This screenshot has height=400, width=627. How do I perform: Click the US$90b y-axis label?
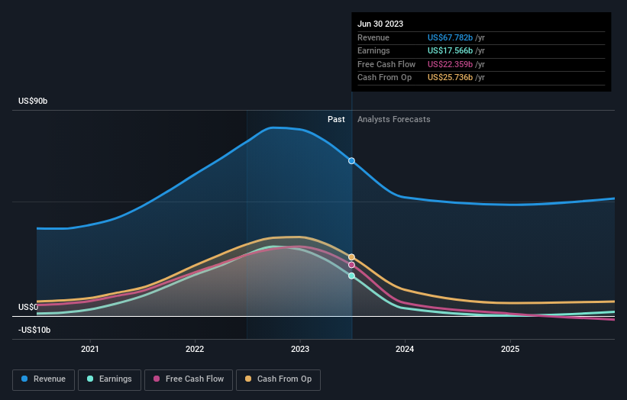(x=33, y=101)
